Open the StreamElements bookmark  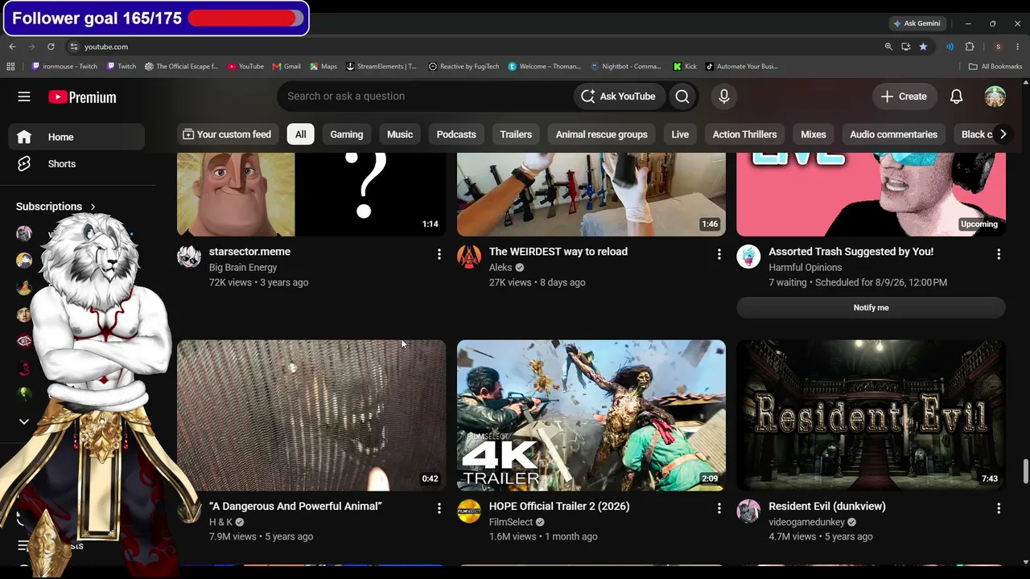(x=381, y=67)
